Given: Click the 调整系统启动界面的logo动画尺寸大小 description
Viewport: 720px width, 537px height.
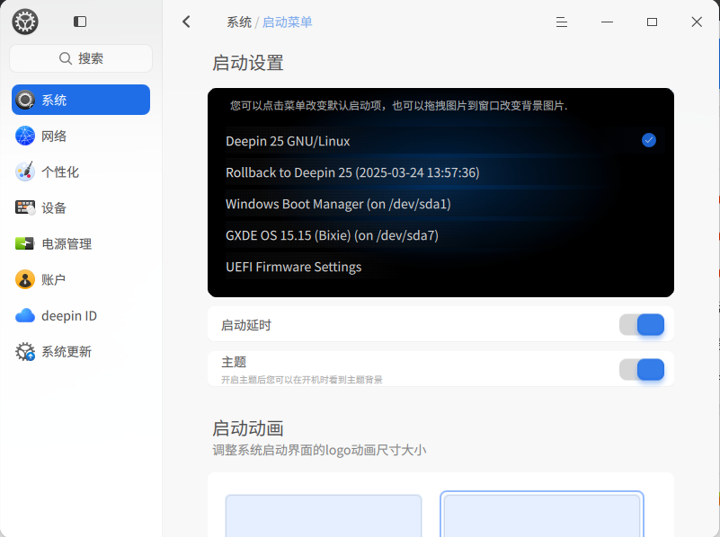Looking at the screenshot, I should (x=319, y=450).
